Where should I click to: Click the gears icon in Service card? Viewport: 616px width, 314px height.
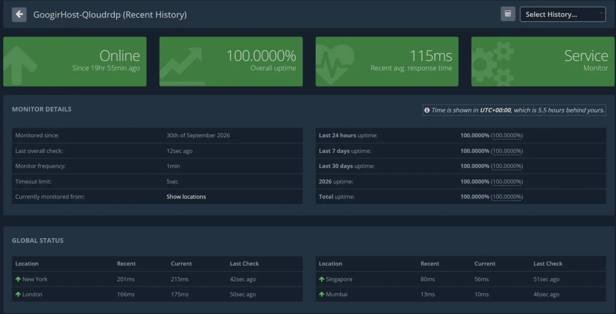tap(492, 63)
